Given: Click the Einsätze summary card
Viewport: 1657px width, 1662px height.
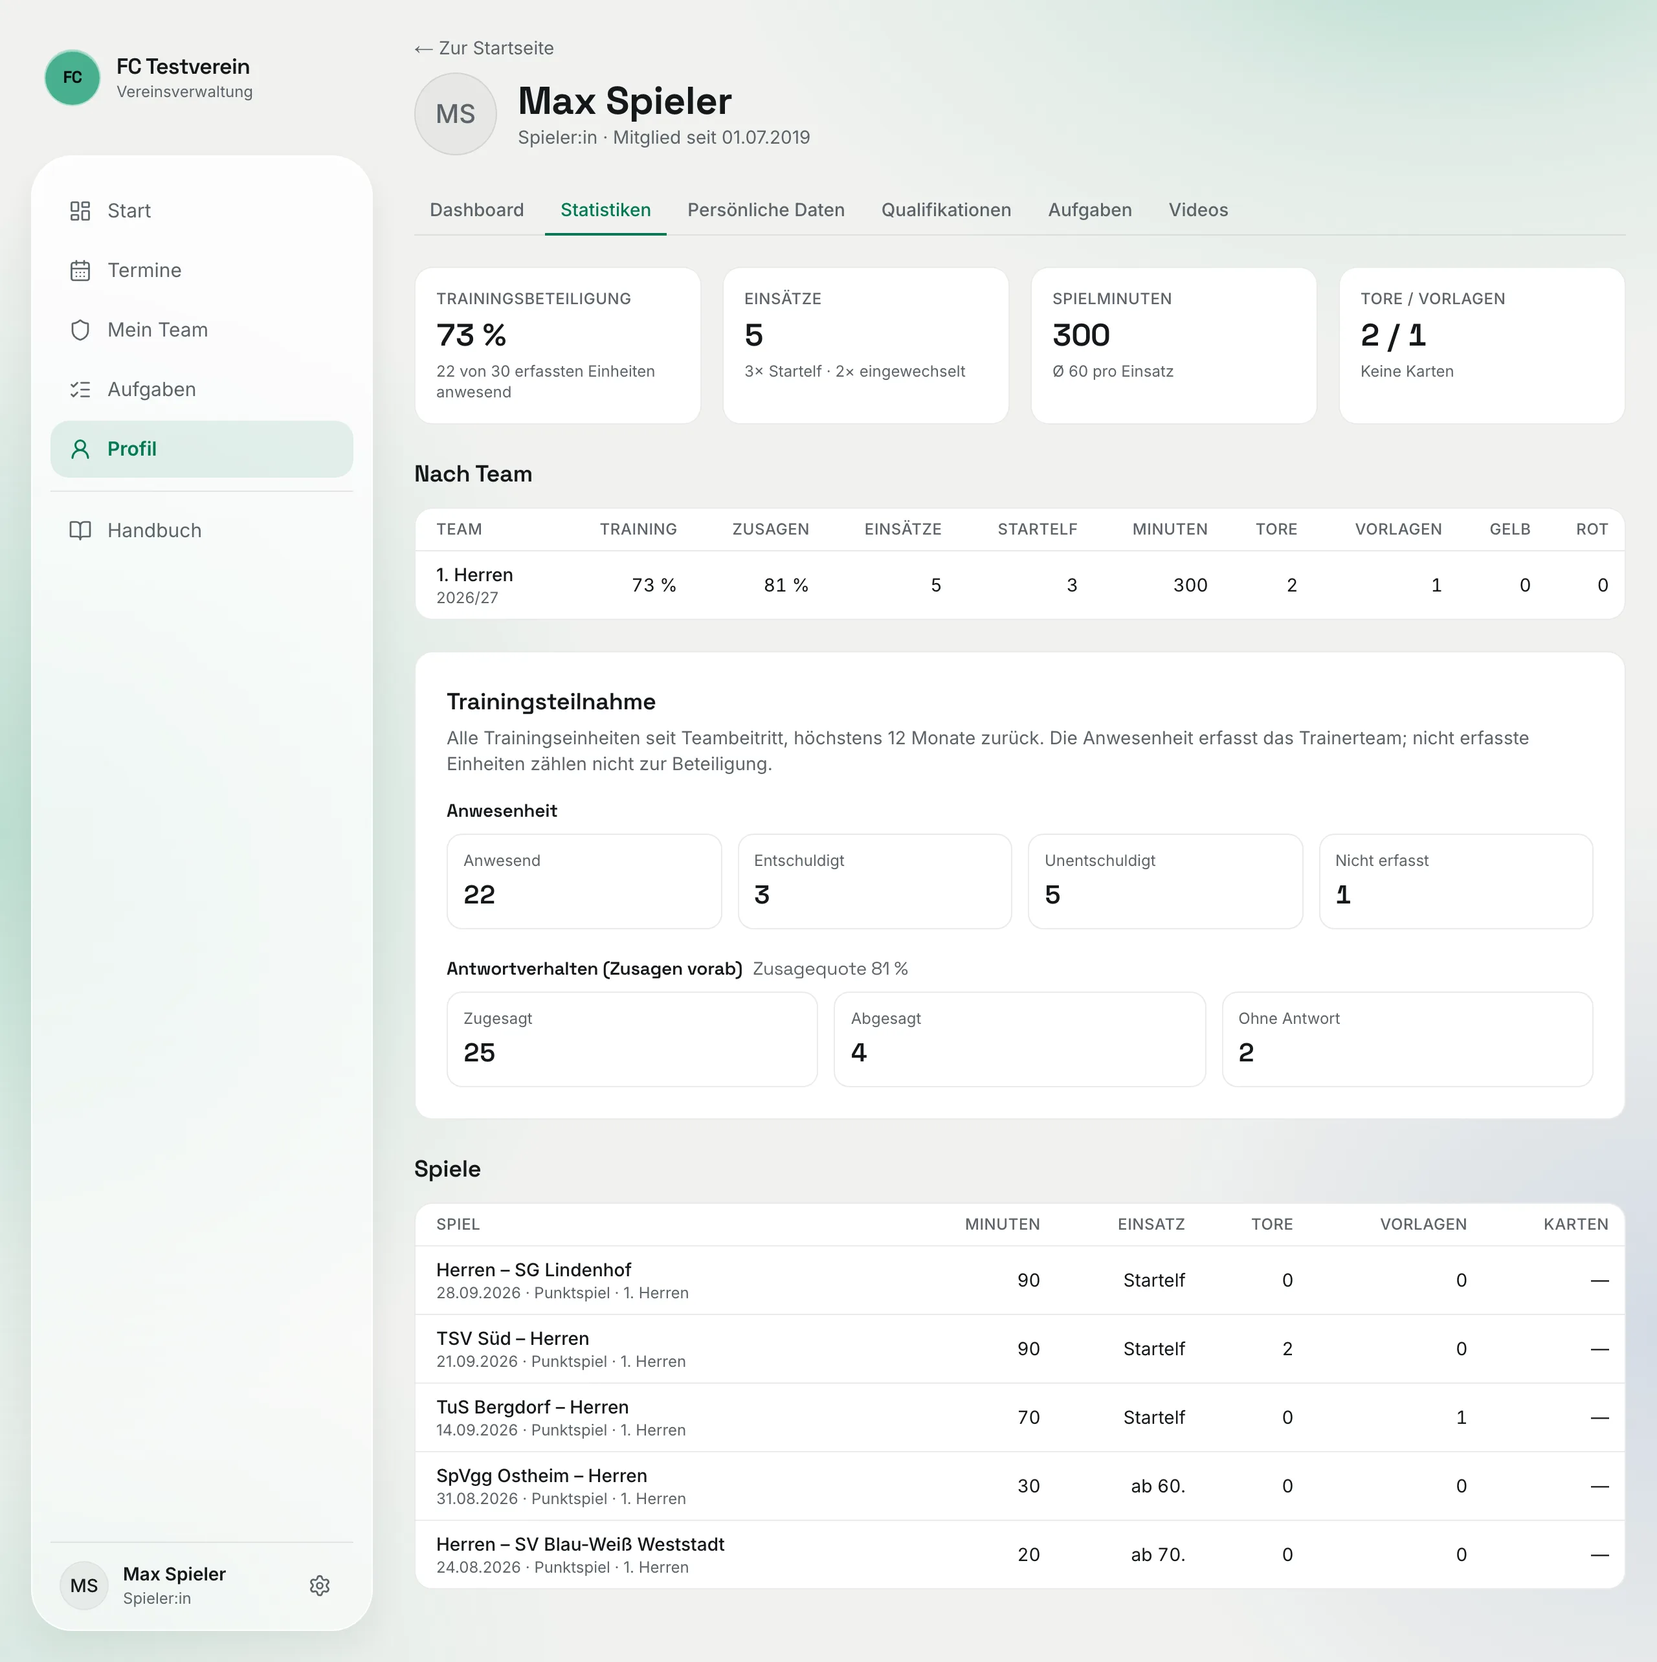Looking at the screenshot, I should click(865, 345).
